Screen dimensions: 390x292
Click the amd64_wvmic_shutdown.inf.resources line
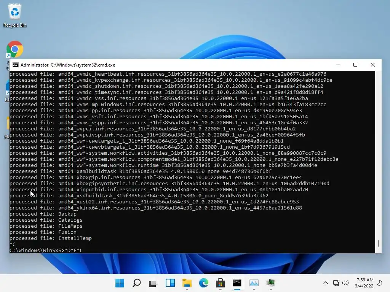166,86
